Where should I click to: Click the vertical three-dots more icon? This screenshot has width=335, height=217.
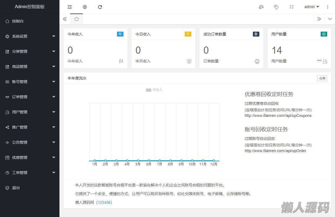(328, 7)
